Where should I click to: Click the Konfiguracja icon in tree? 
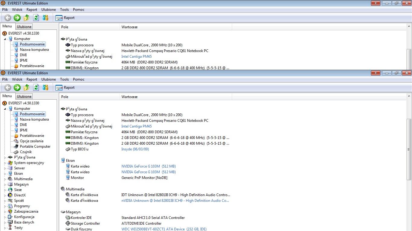coord(10,217)
